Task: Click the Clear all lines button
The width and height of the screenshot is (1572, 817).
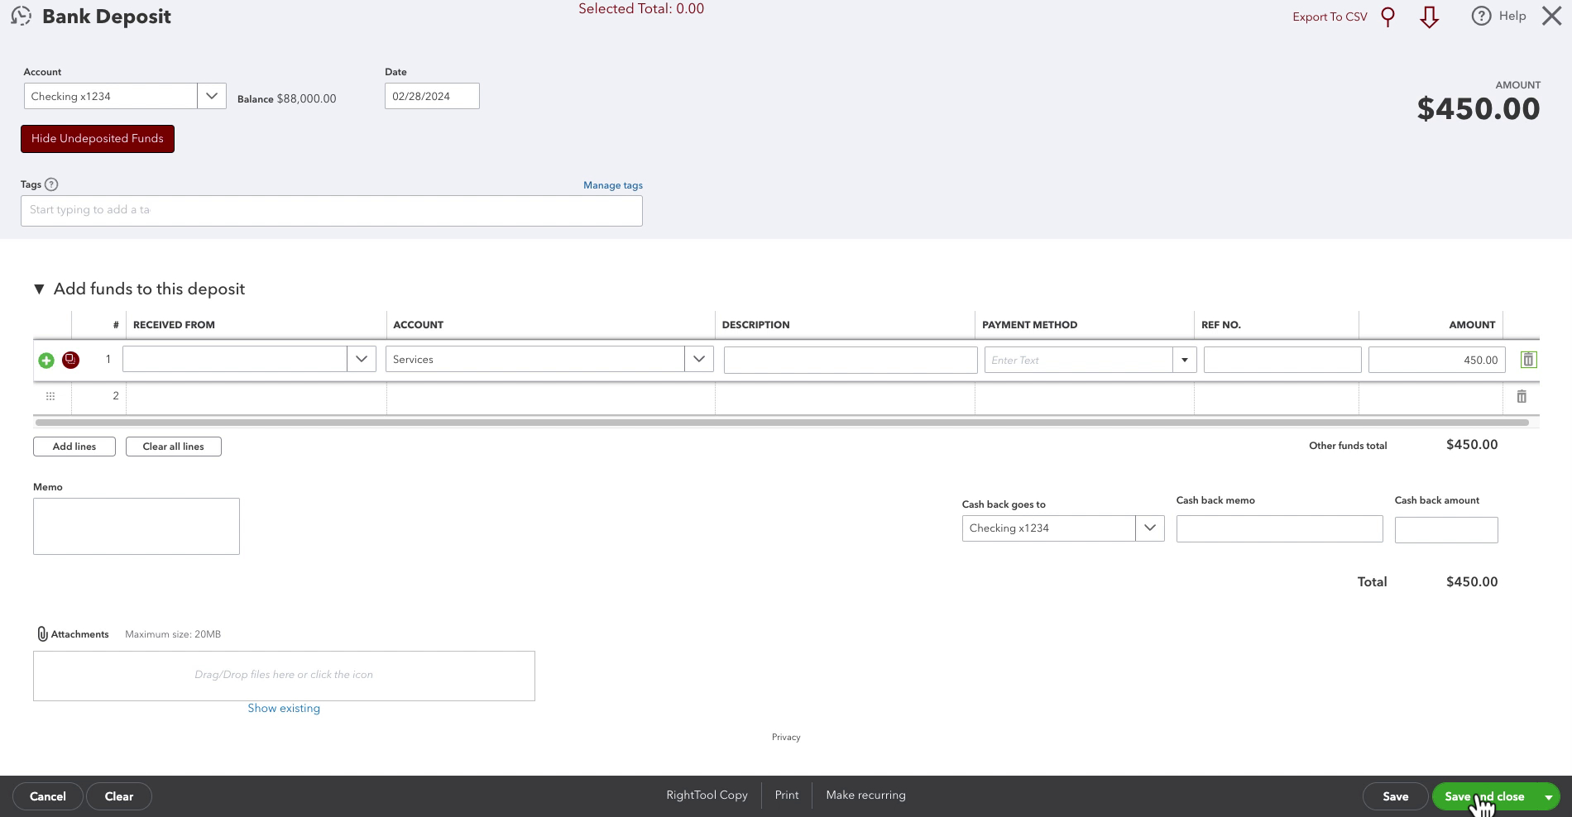Action: point(174,447)
